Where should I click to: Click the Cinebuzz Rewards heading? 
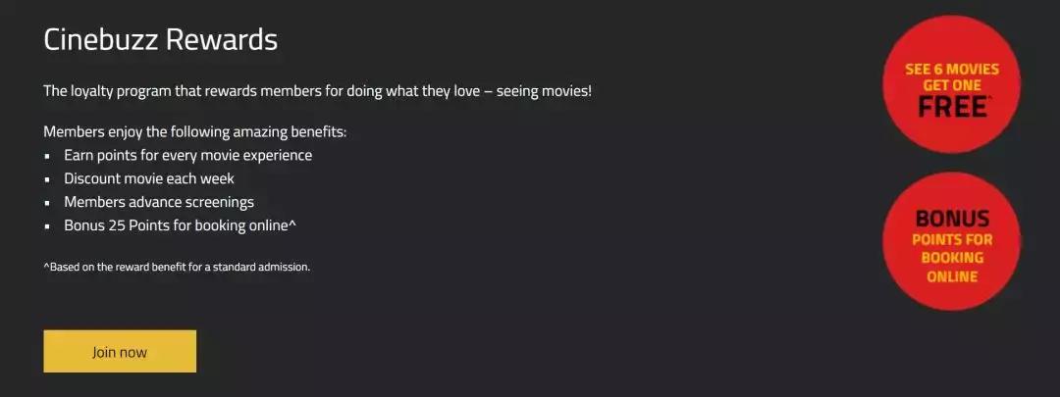[x=160, y=40]
